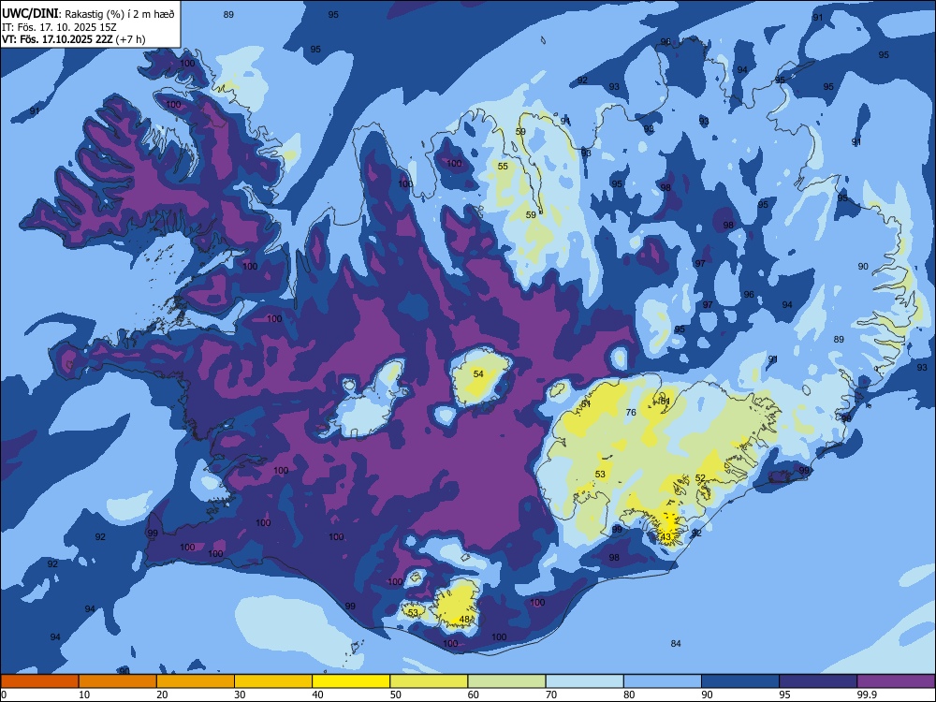The image size is (936, 702).
Task: Click the '76' humidity value on map
Action: point(630,412)
